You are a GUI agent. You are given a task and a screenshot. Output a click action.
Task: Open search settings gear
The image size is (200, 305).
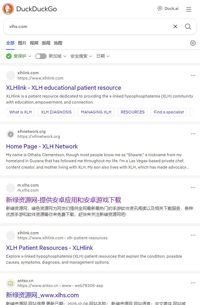pos(193,43)
